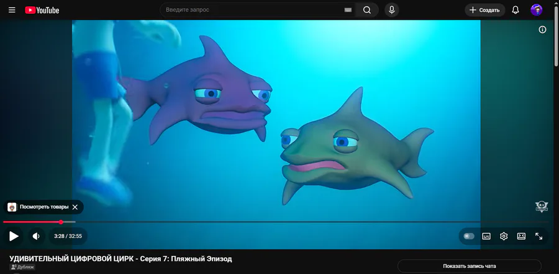This screenshot has height=274, width=559.
Task: Go to YouTube home via logo
Action: [x=42, y=11]
